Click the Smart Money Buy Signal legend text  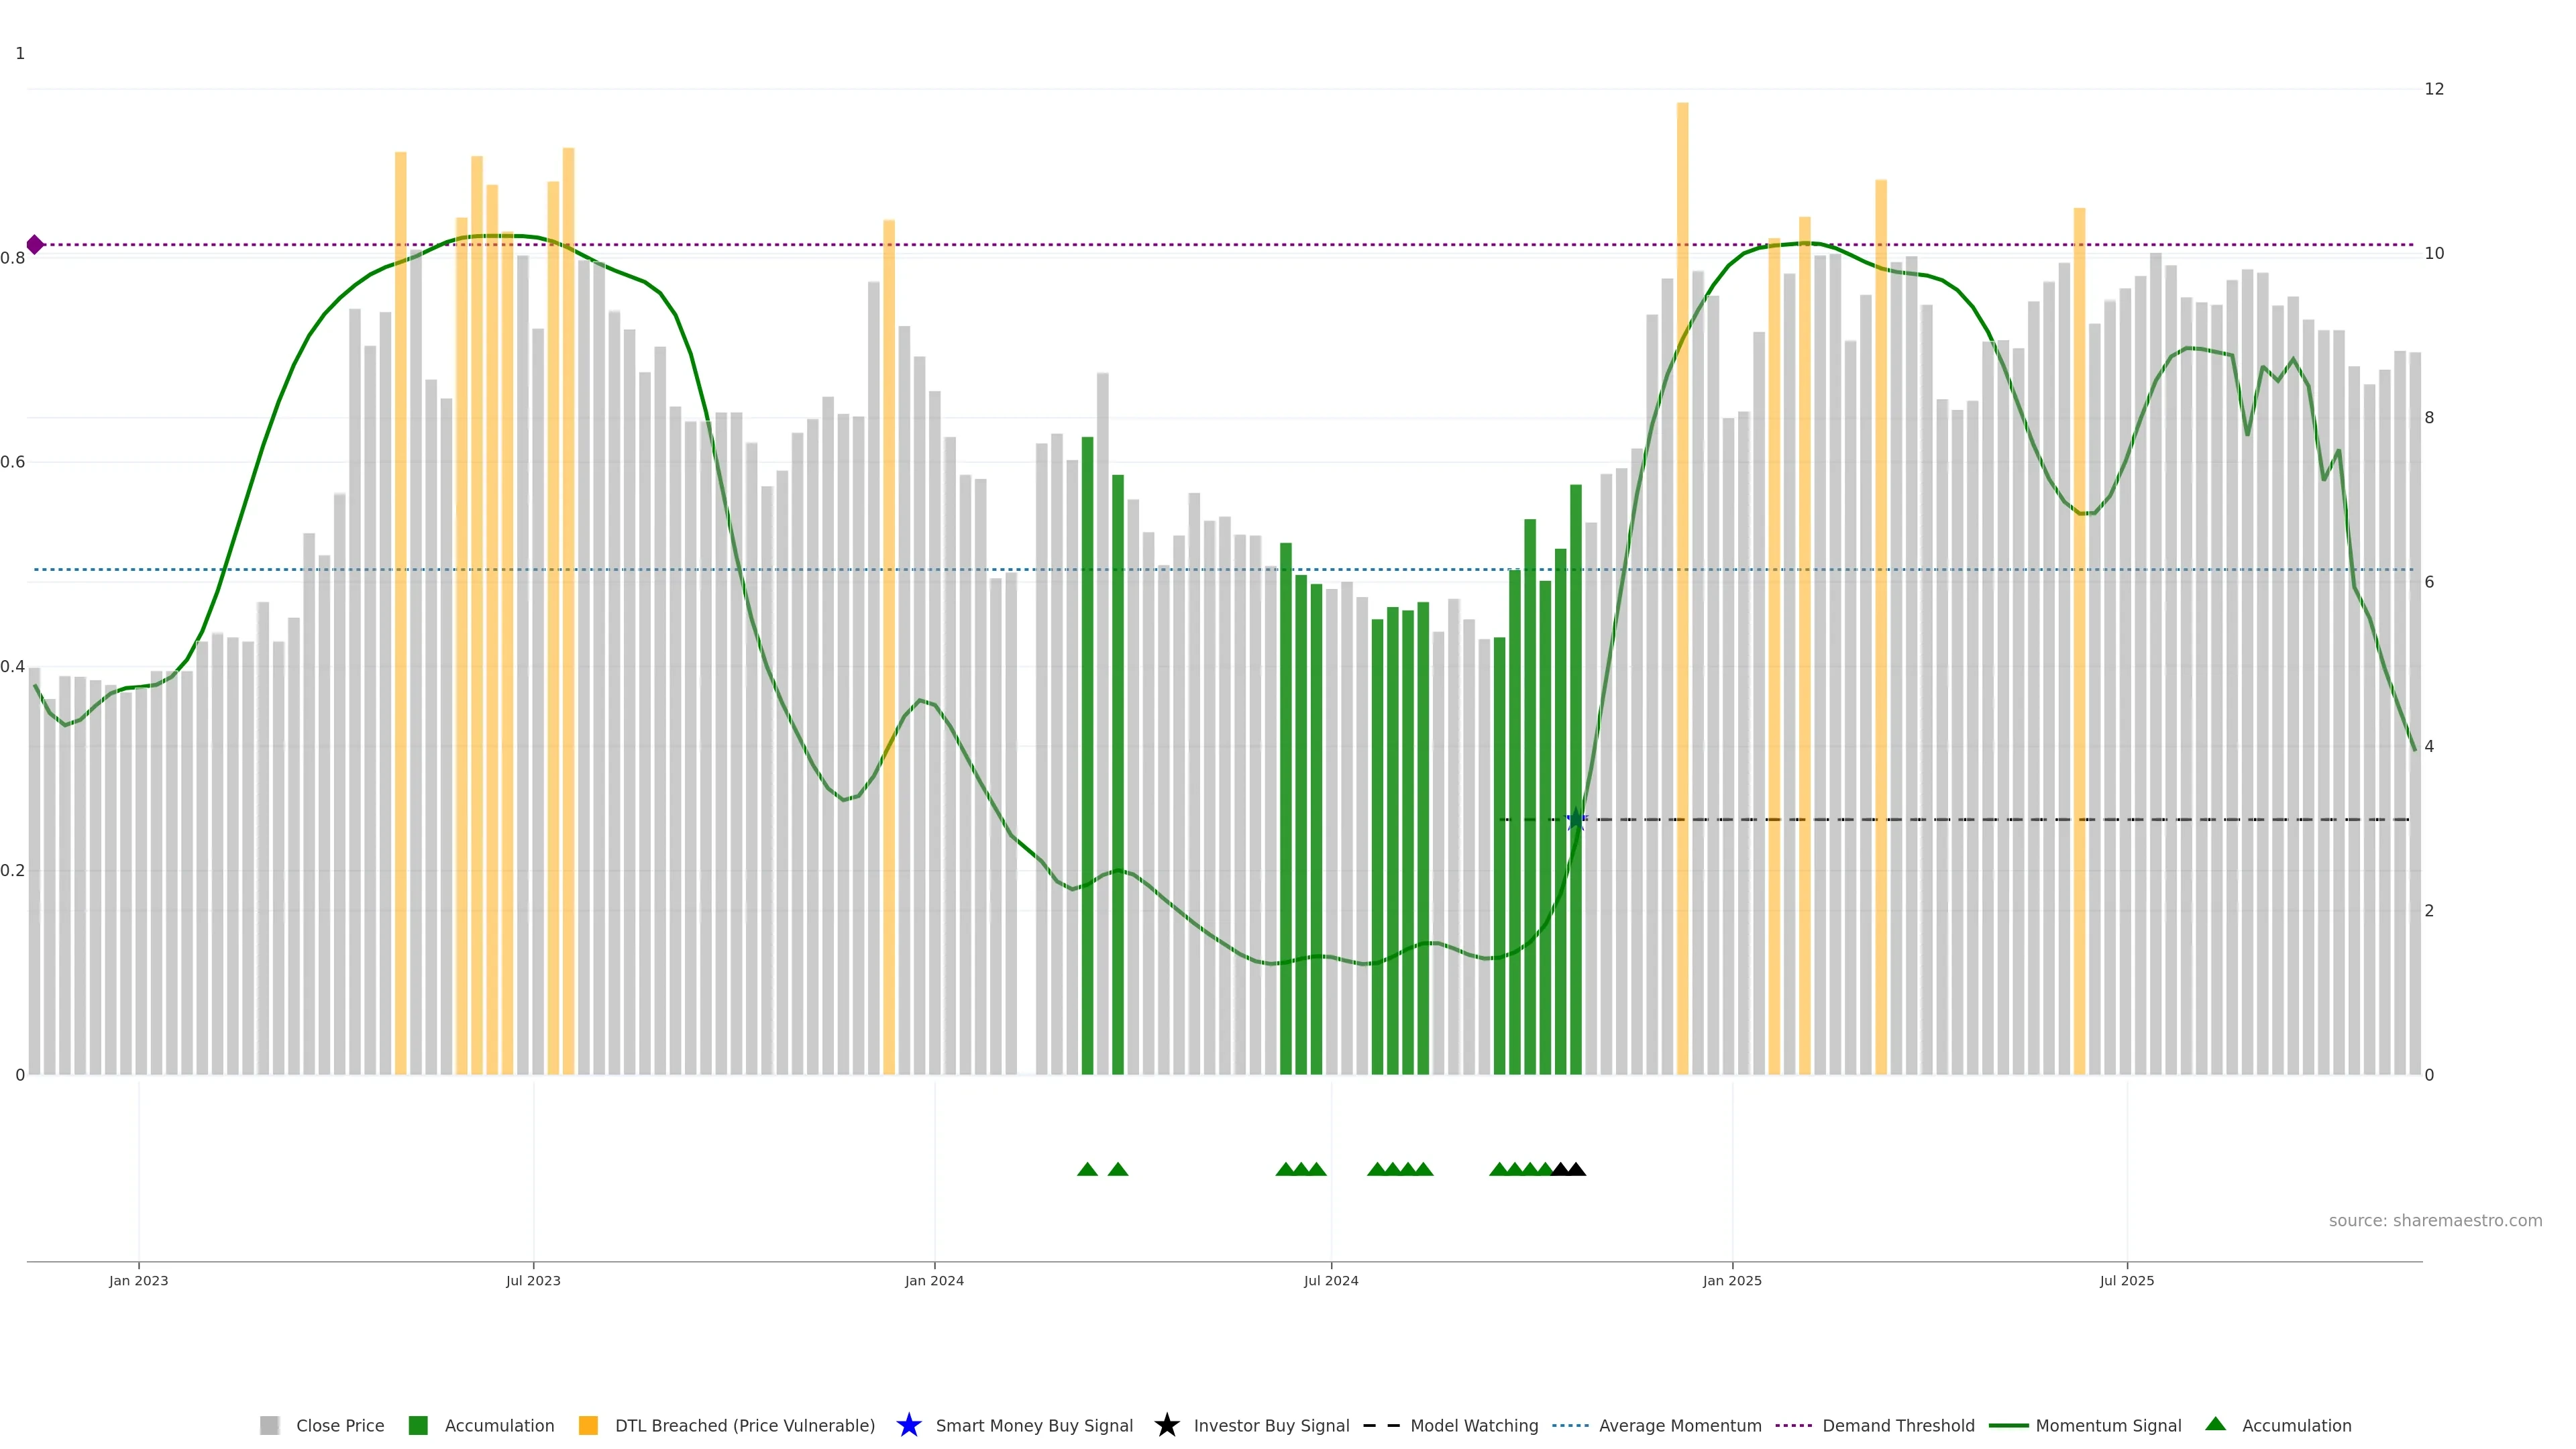coord(1034,1425)
